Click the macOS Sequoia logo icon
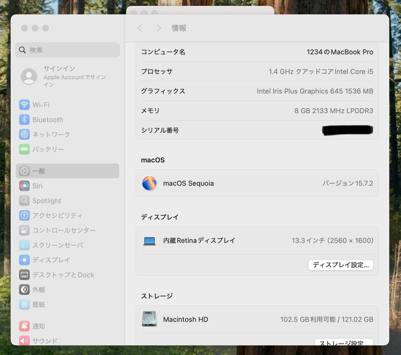Screen dimensions: 401x355 pos(149,183)
